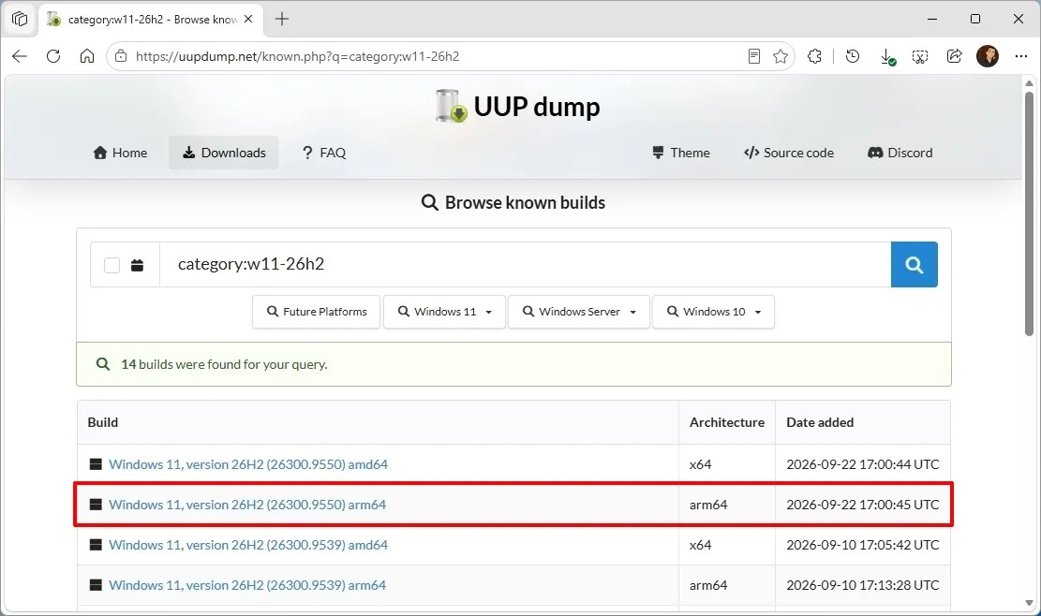Reload the page with the Refresh icon
Screen dimensions: 1041x616
53,56
